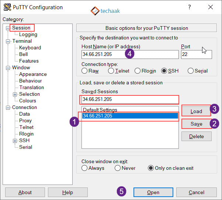Screen dimensions: 222x200
Task: Open the Features category
Action: [x=29, y=61]
